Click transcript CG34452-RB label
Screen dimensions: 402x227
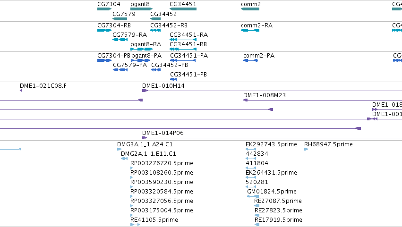[169, 25]
